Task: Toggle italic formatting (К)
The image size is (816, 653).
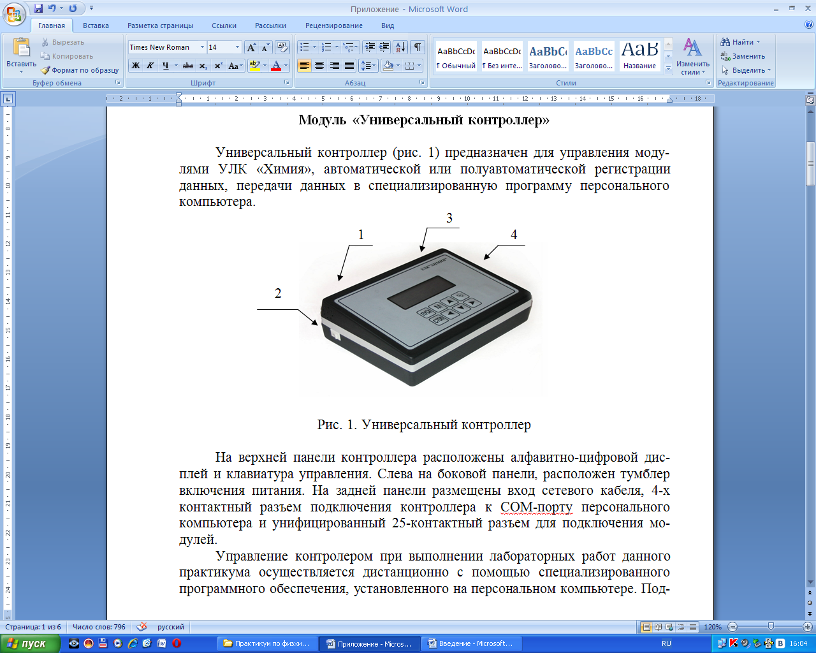Action: [x=150, y=66]
